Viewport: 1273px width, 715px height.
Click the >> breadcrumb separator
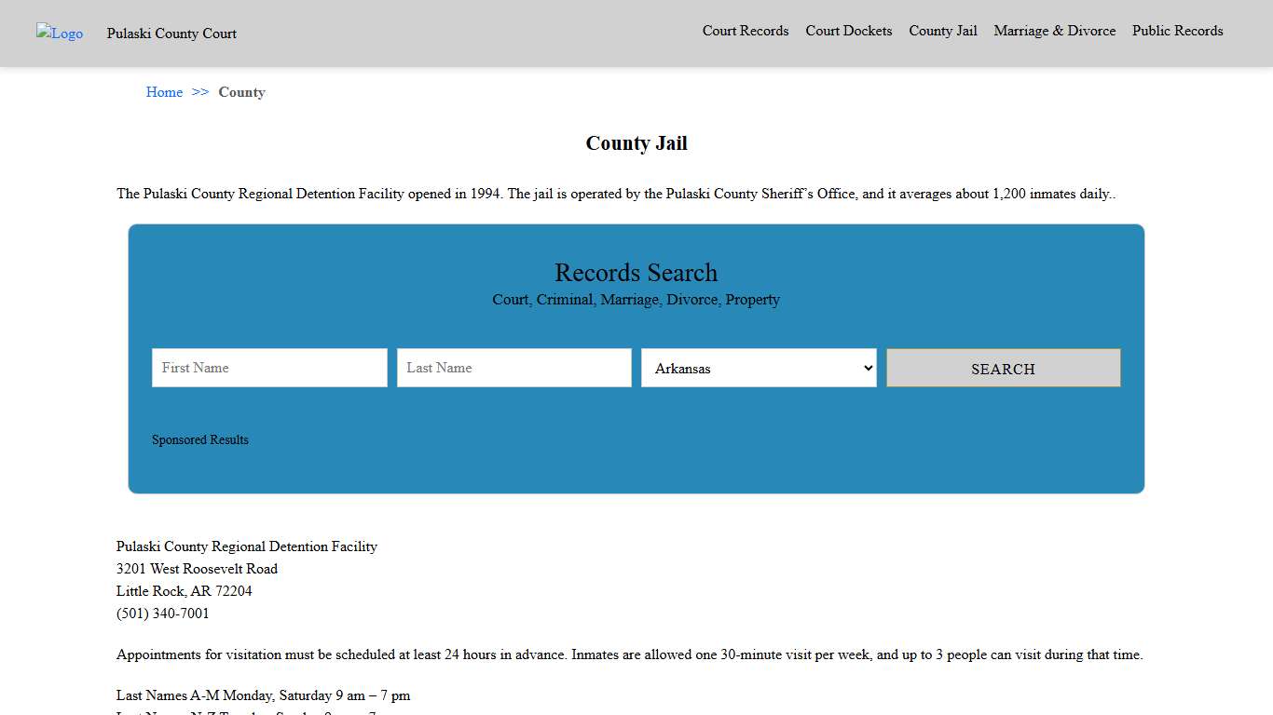200,92
